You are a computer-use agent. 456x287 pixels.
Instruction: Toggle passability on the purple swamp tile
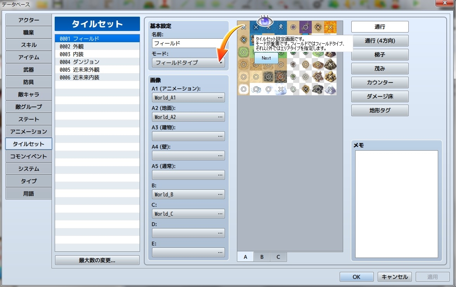[x=306, y=27]
